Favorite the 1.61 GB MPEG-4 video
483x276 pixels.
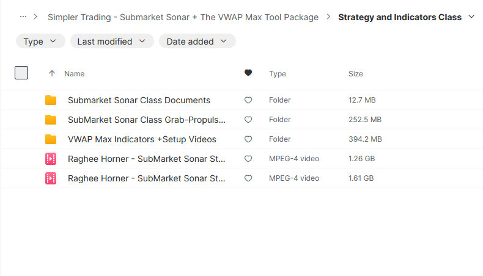tap(248, 178)
